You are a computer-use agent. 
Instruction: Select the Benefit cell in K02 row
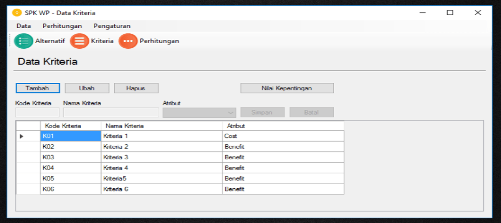283,147
